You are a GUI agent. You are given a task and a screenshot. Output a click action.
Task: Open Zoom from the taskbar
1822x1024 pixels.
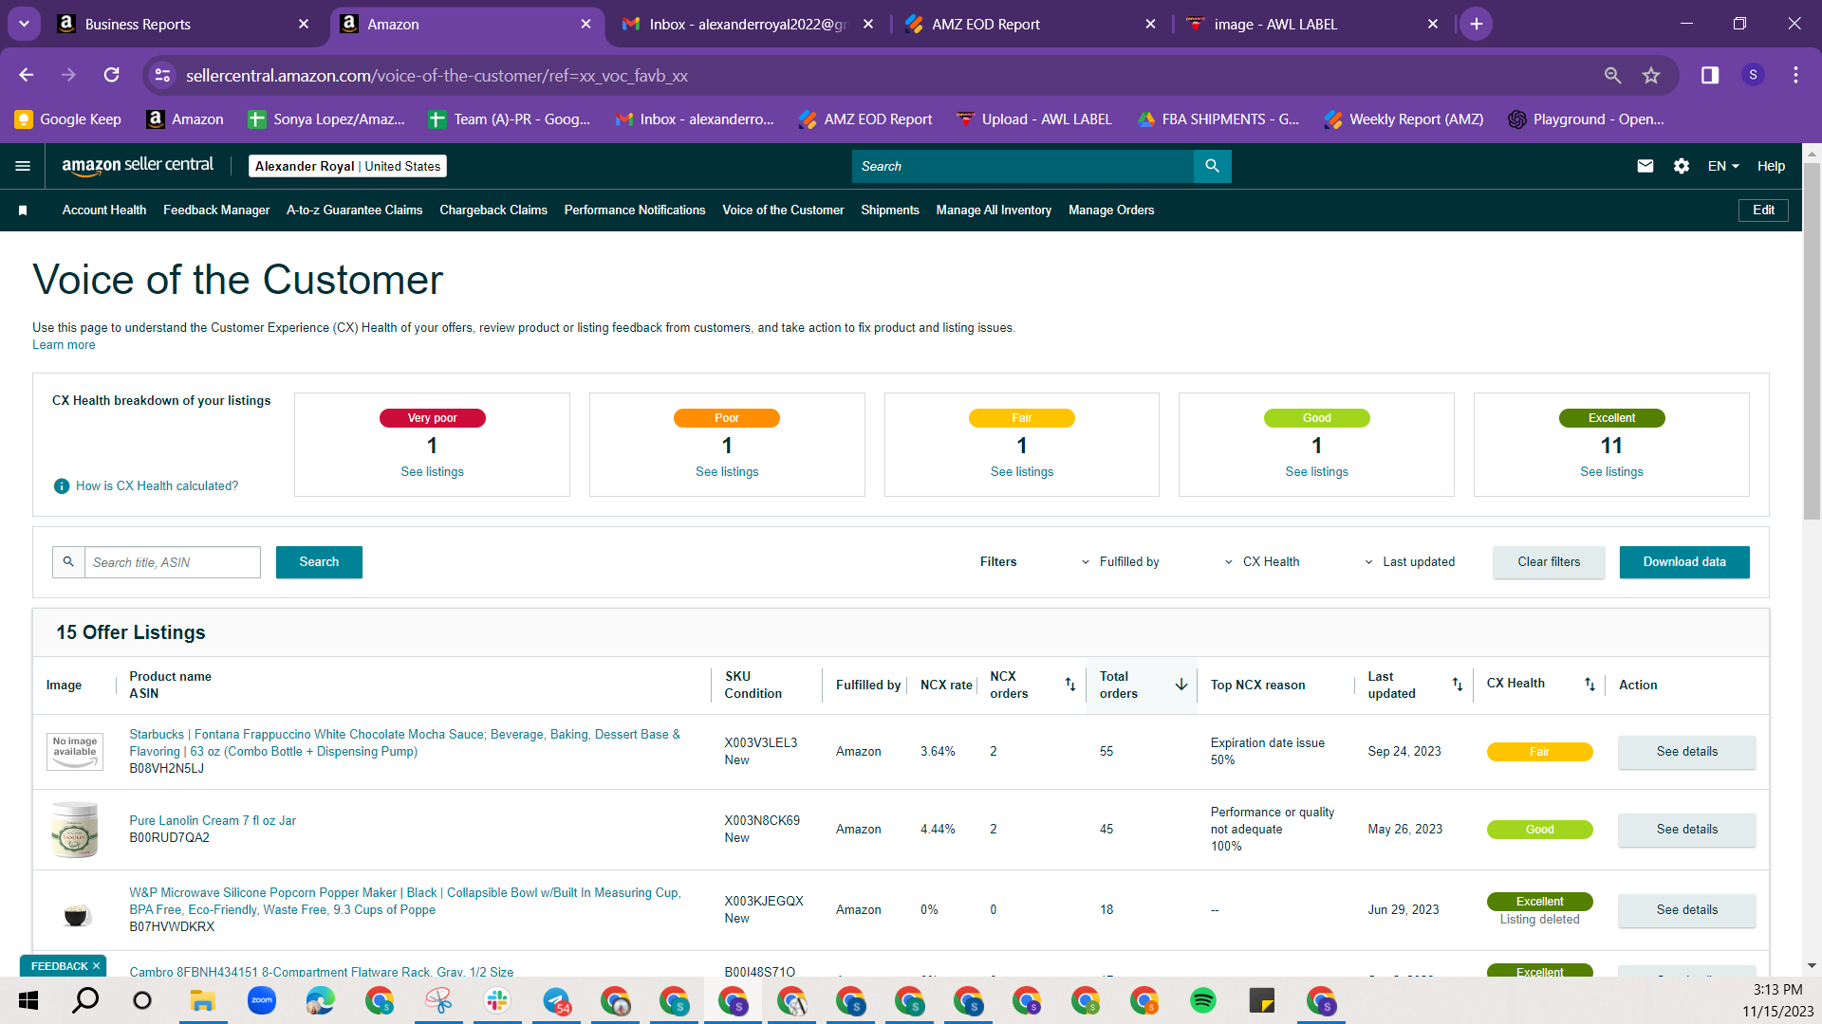[262, 1000]
